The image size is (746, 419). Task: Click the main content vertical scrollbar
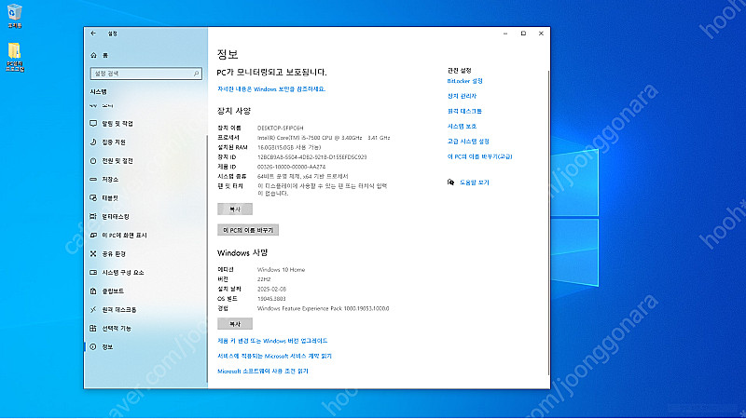(548, 223)
